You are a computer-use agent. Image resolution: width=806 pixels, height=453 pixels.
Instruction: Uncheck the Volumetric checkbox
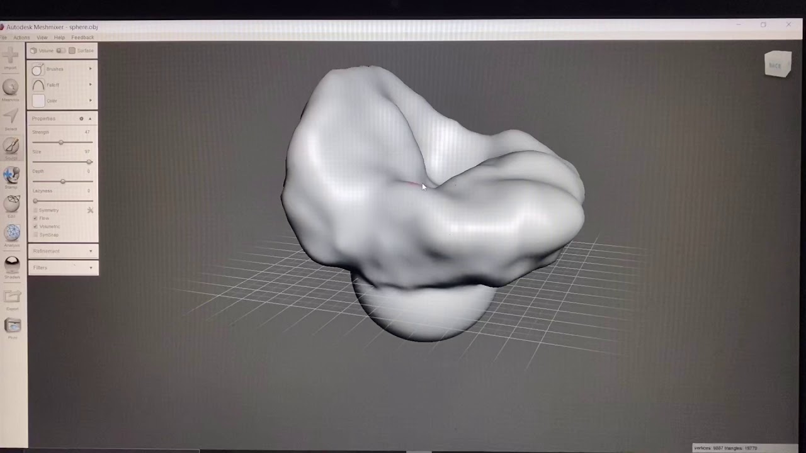coord(35,226)
